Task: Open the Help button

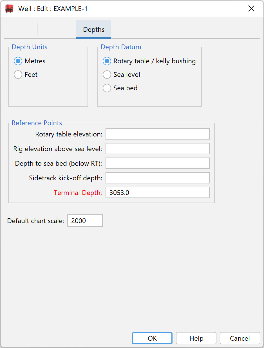Action: (x=196, y=338)
